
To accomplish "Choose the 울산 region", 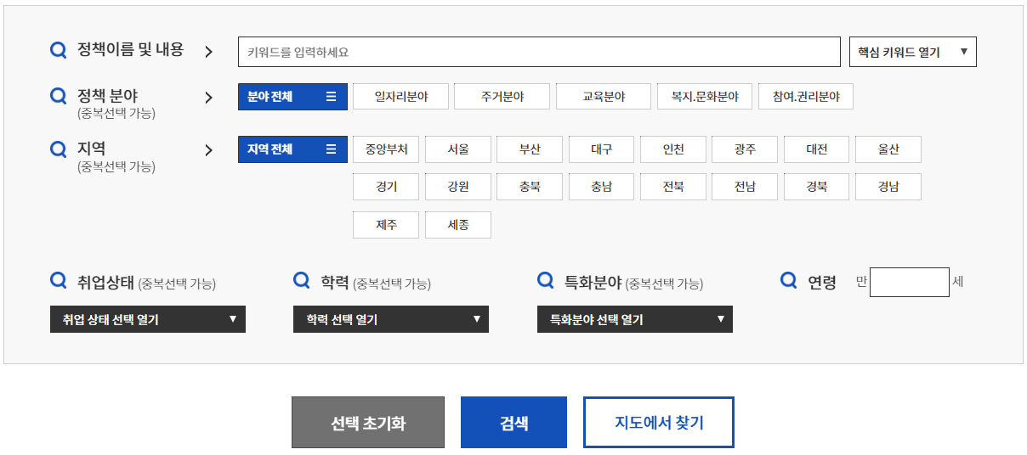I will [888, 149].
